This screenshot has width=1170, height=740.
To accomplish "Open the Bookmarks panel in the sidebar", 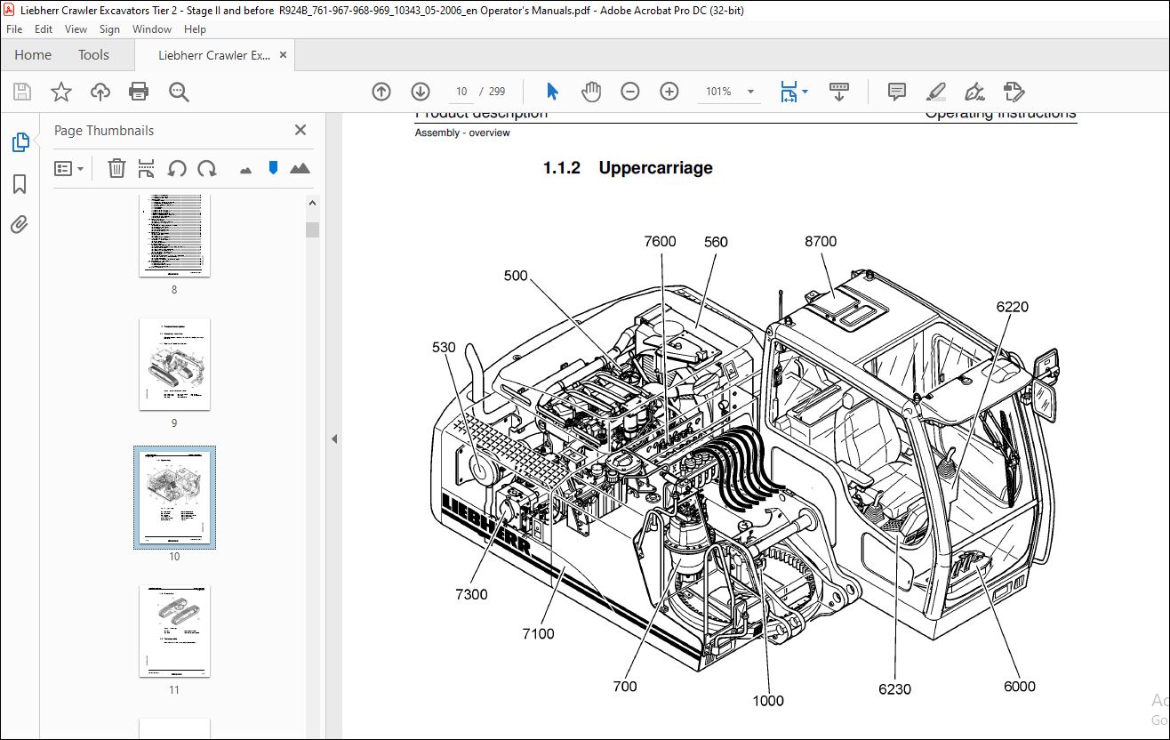I will pyautogui.click(x=20, y=184).
